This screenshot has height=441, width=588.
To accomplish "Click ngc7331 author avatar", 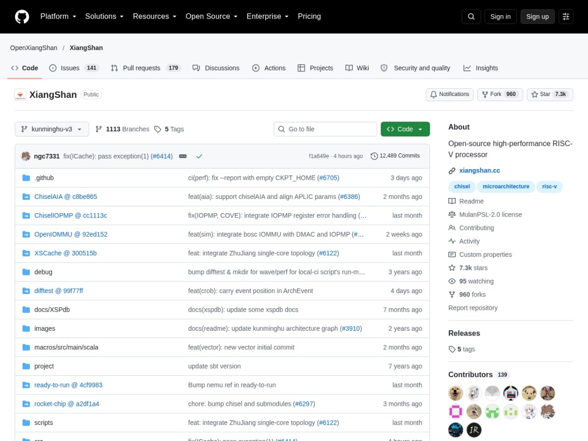I will 26,156.
